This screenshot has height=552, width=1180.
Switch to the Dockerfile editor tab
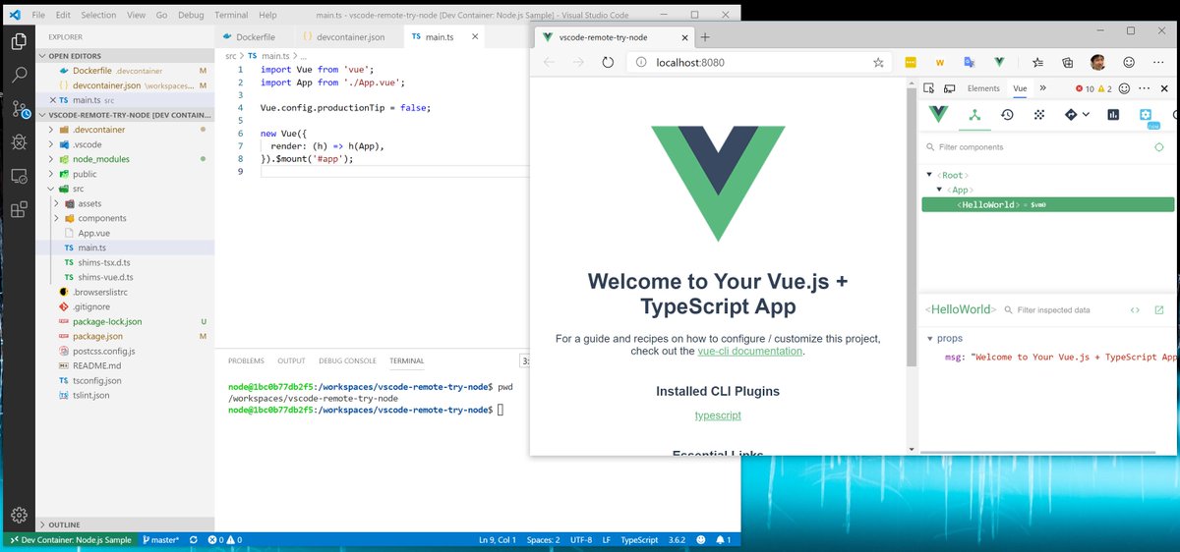click(254, 36)
